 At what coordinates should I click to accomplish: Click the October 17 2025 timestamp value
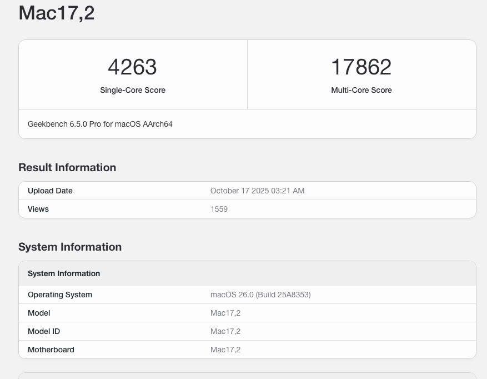click(x=257, y=191)
